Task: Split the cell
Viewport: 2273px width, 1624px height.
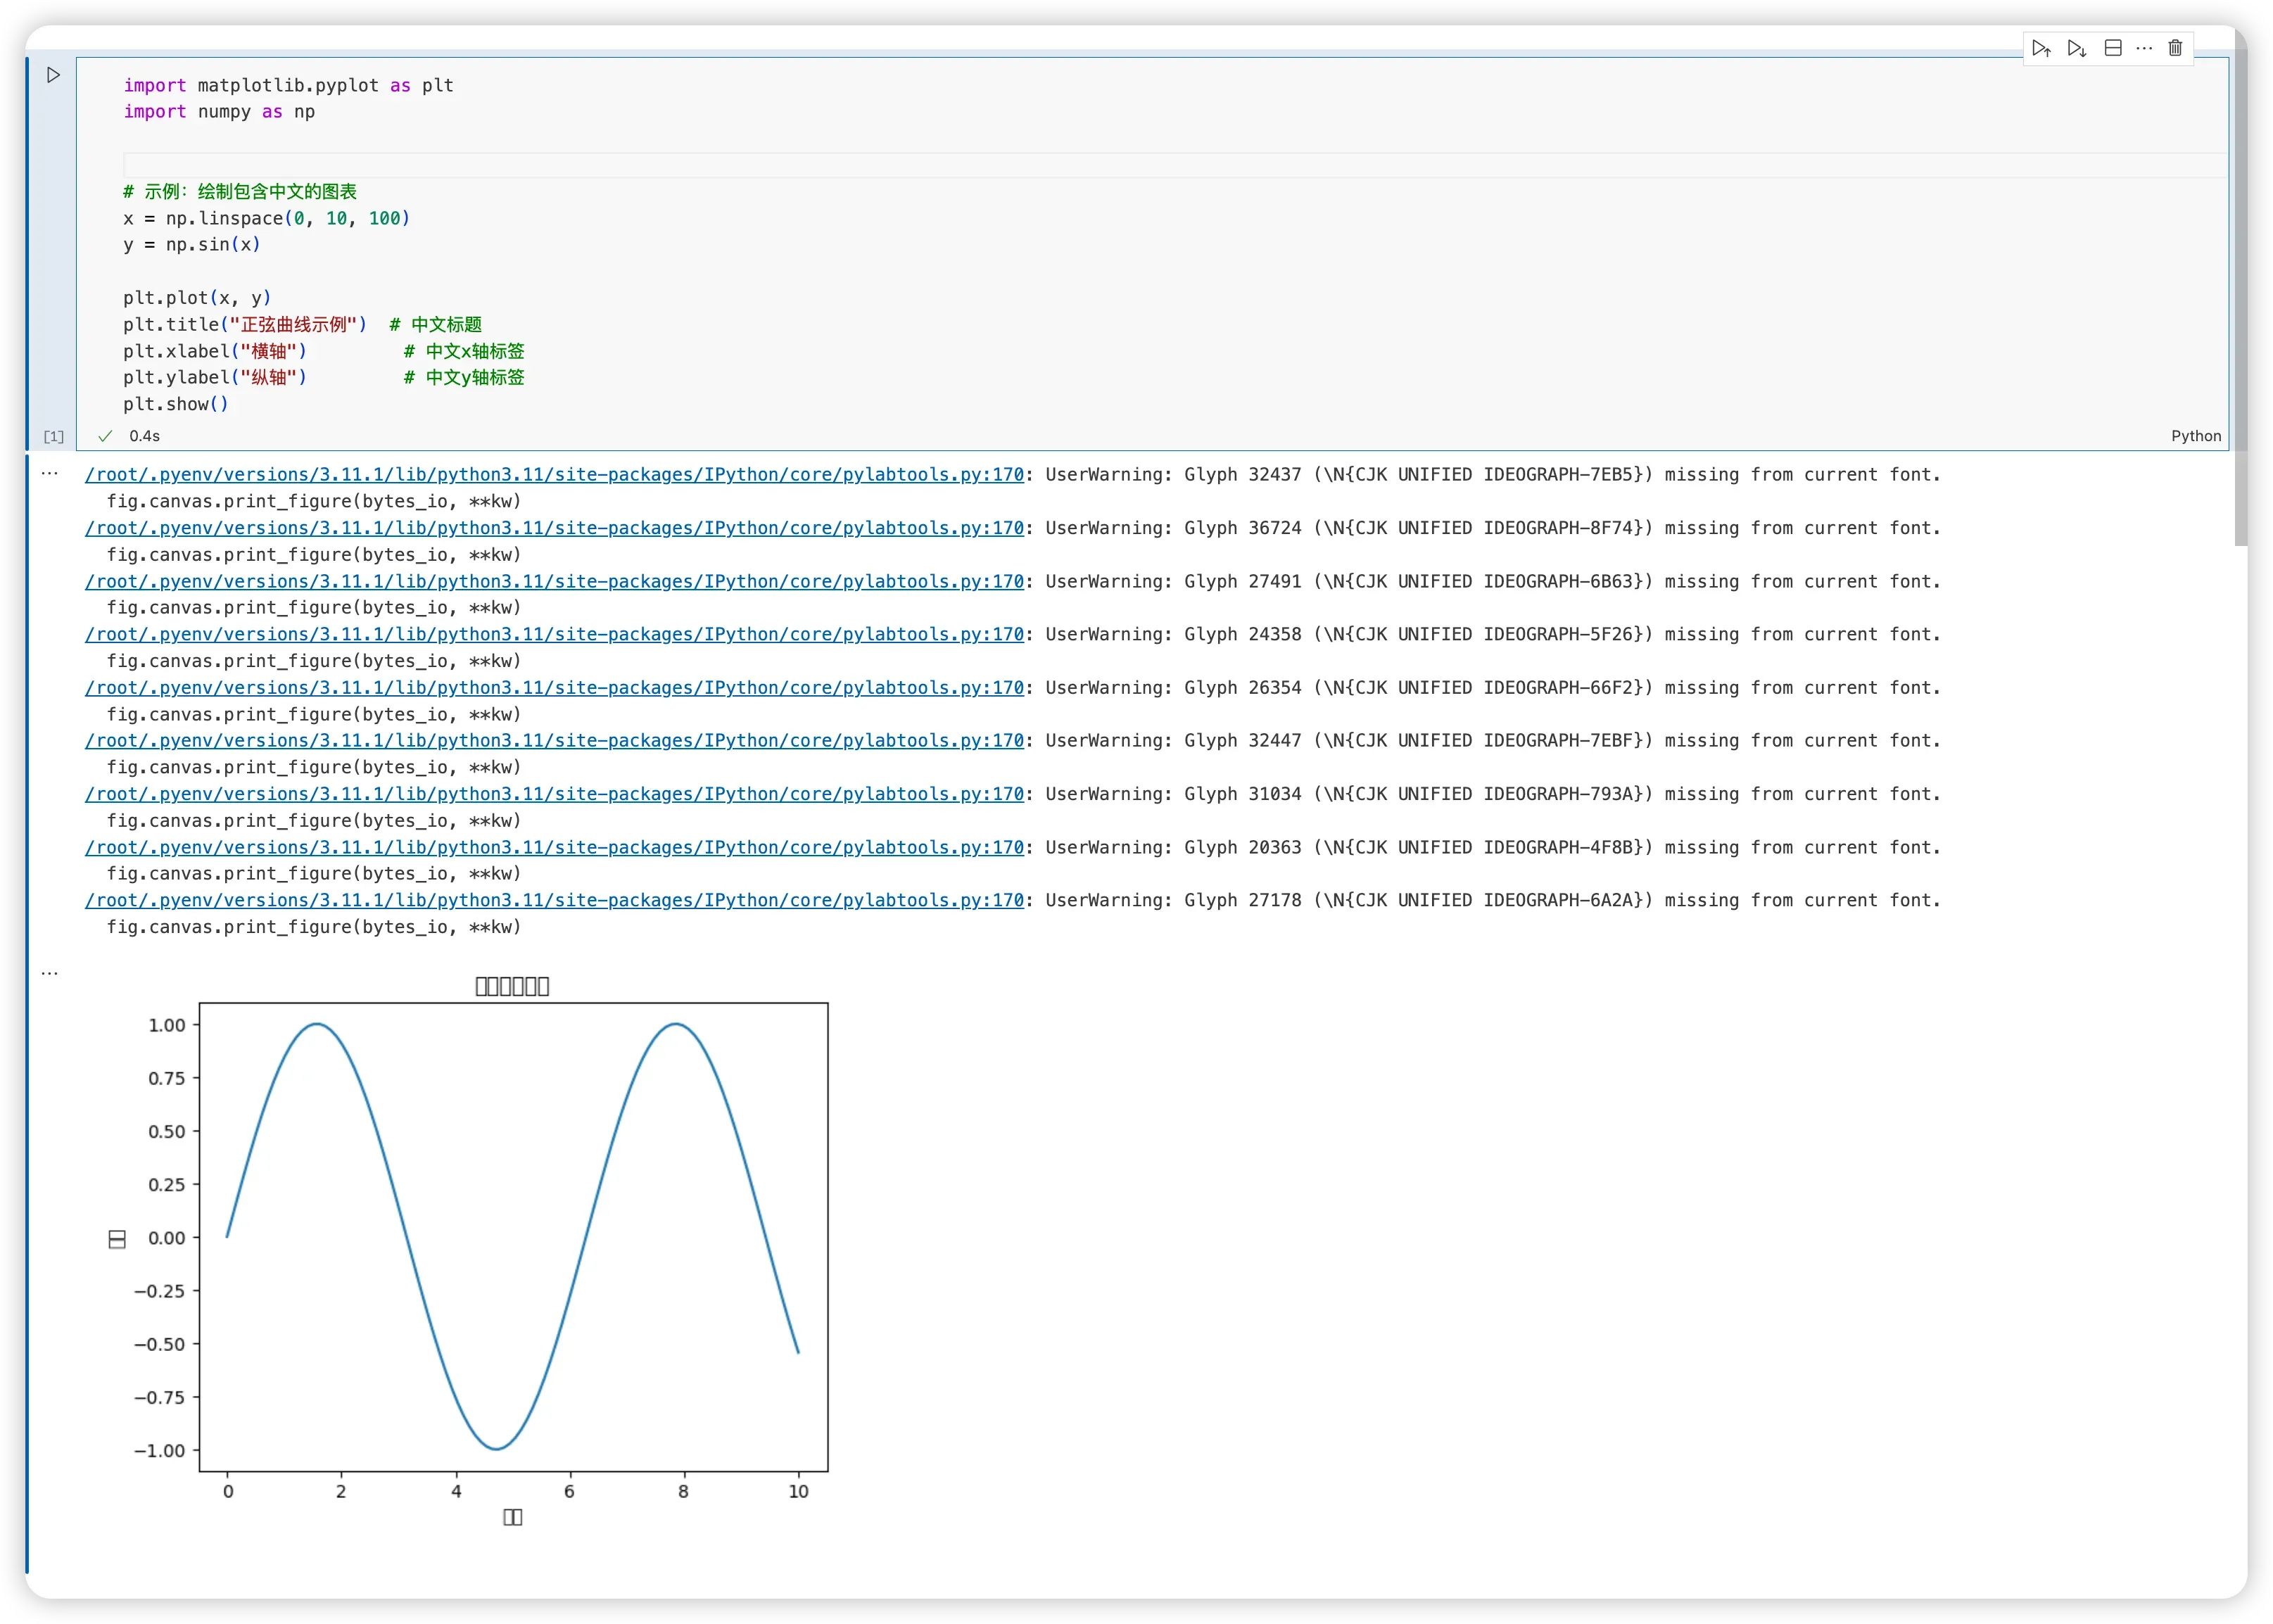Action: click(x=2113, y=48)
